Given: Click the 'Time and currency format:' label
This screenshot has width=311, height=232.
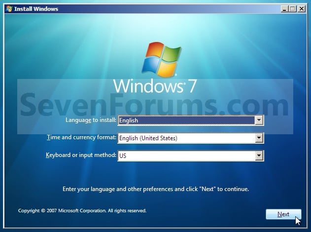Looking at the screenshot, I should coord(81,137).
